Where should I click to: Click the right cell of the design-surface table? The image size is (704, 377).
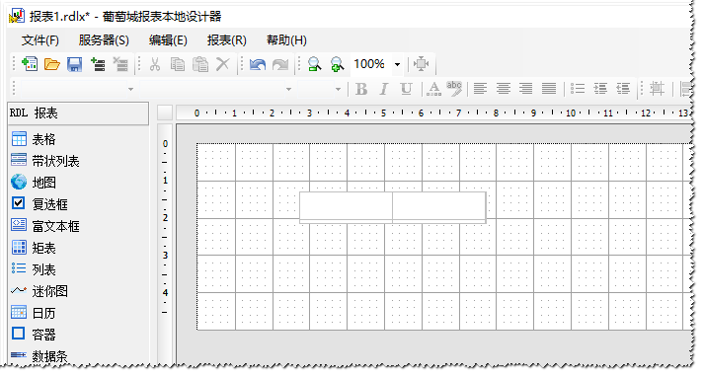pos(439,207)
